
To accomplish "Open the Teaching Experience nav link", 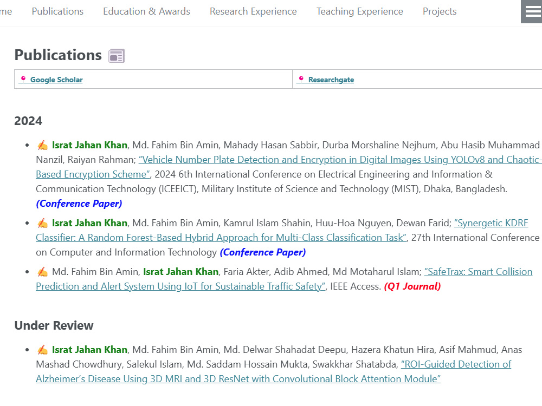I will pyautogui.click(x=359, y=11).
